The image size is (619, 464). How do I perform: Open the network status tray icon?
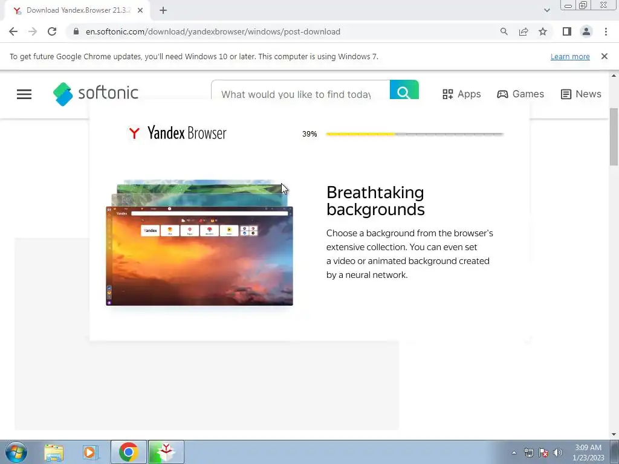click(x=528, y=453)
